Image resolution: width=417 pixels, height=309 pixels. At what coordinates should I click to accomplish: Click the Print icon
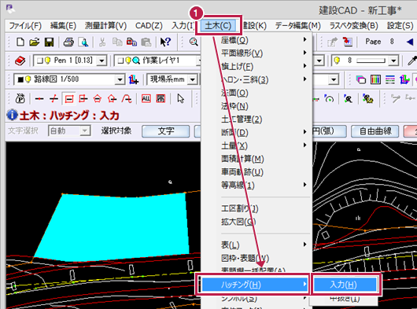coord(68,42)
